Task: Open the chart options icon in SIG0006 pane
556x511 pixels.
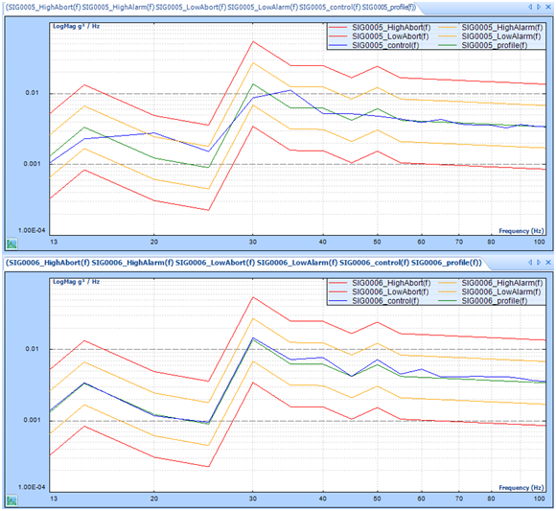Action: pos(12,500)
